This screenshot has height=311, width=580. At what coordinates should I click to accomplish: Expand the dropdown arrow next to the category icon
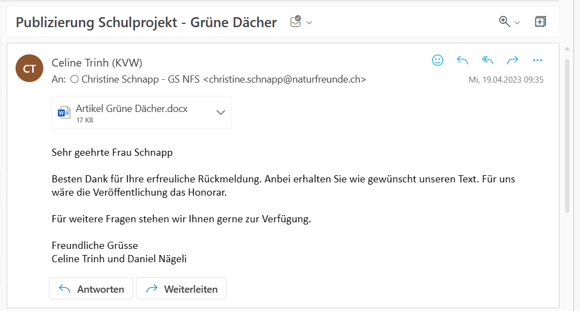310,23
